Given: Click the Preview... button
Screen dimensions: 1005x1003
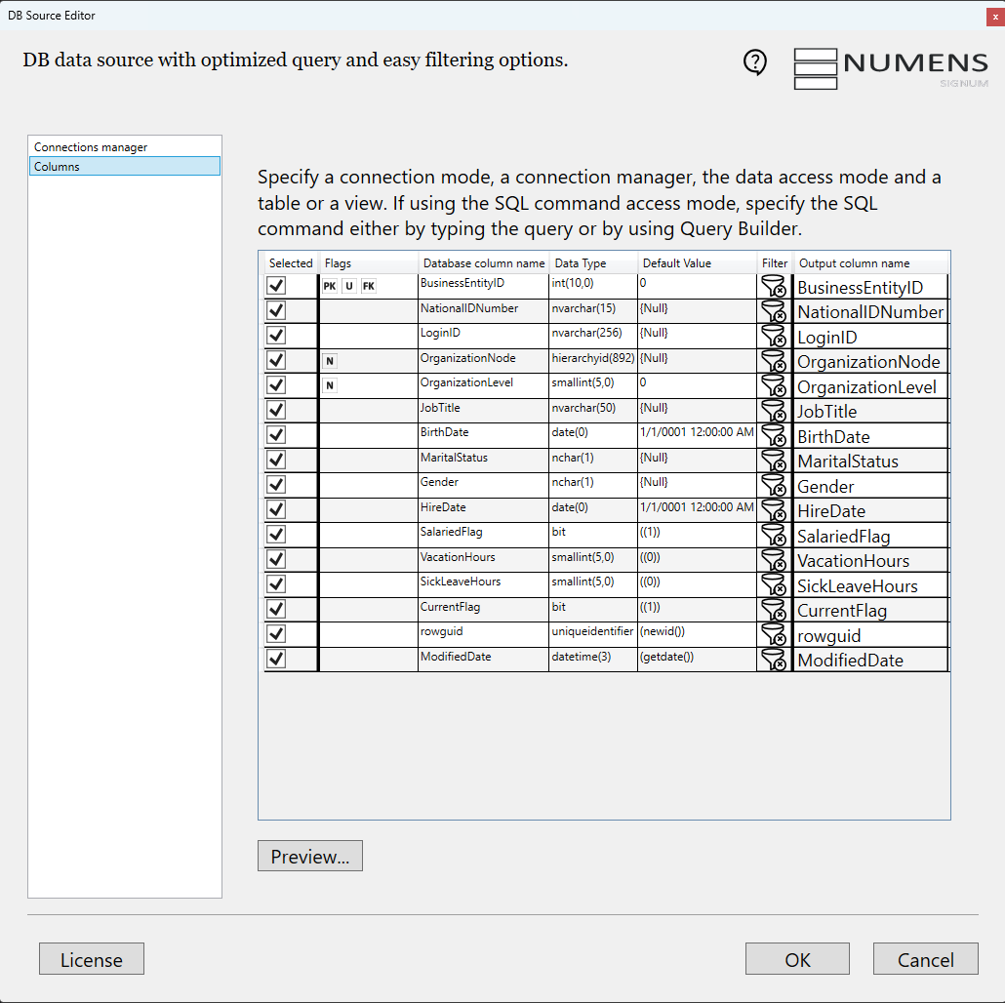Looking at the screenshot, I should click(x=309, y=857).
